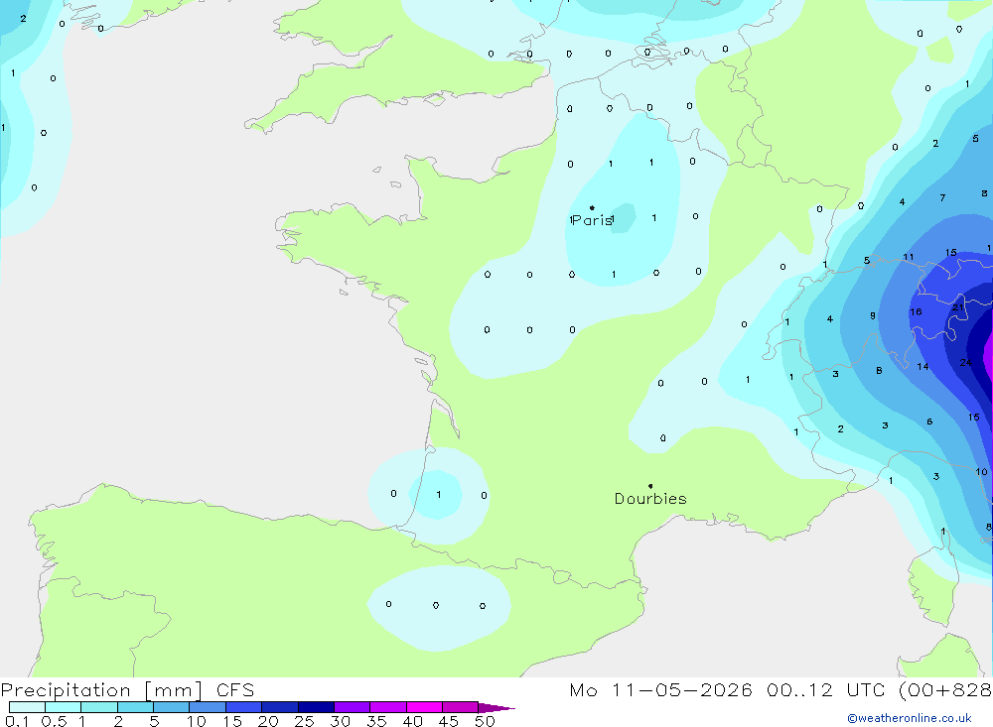Click the 30–35 mm purple legend swatch
The width and height of the screenshot is (993, 727).
(353, 707)
